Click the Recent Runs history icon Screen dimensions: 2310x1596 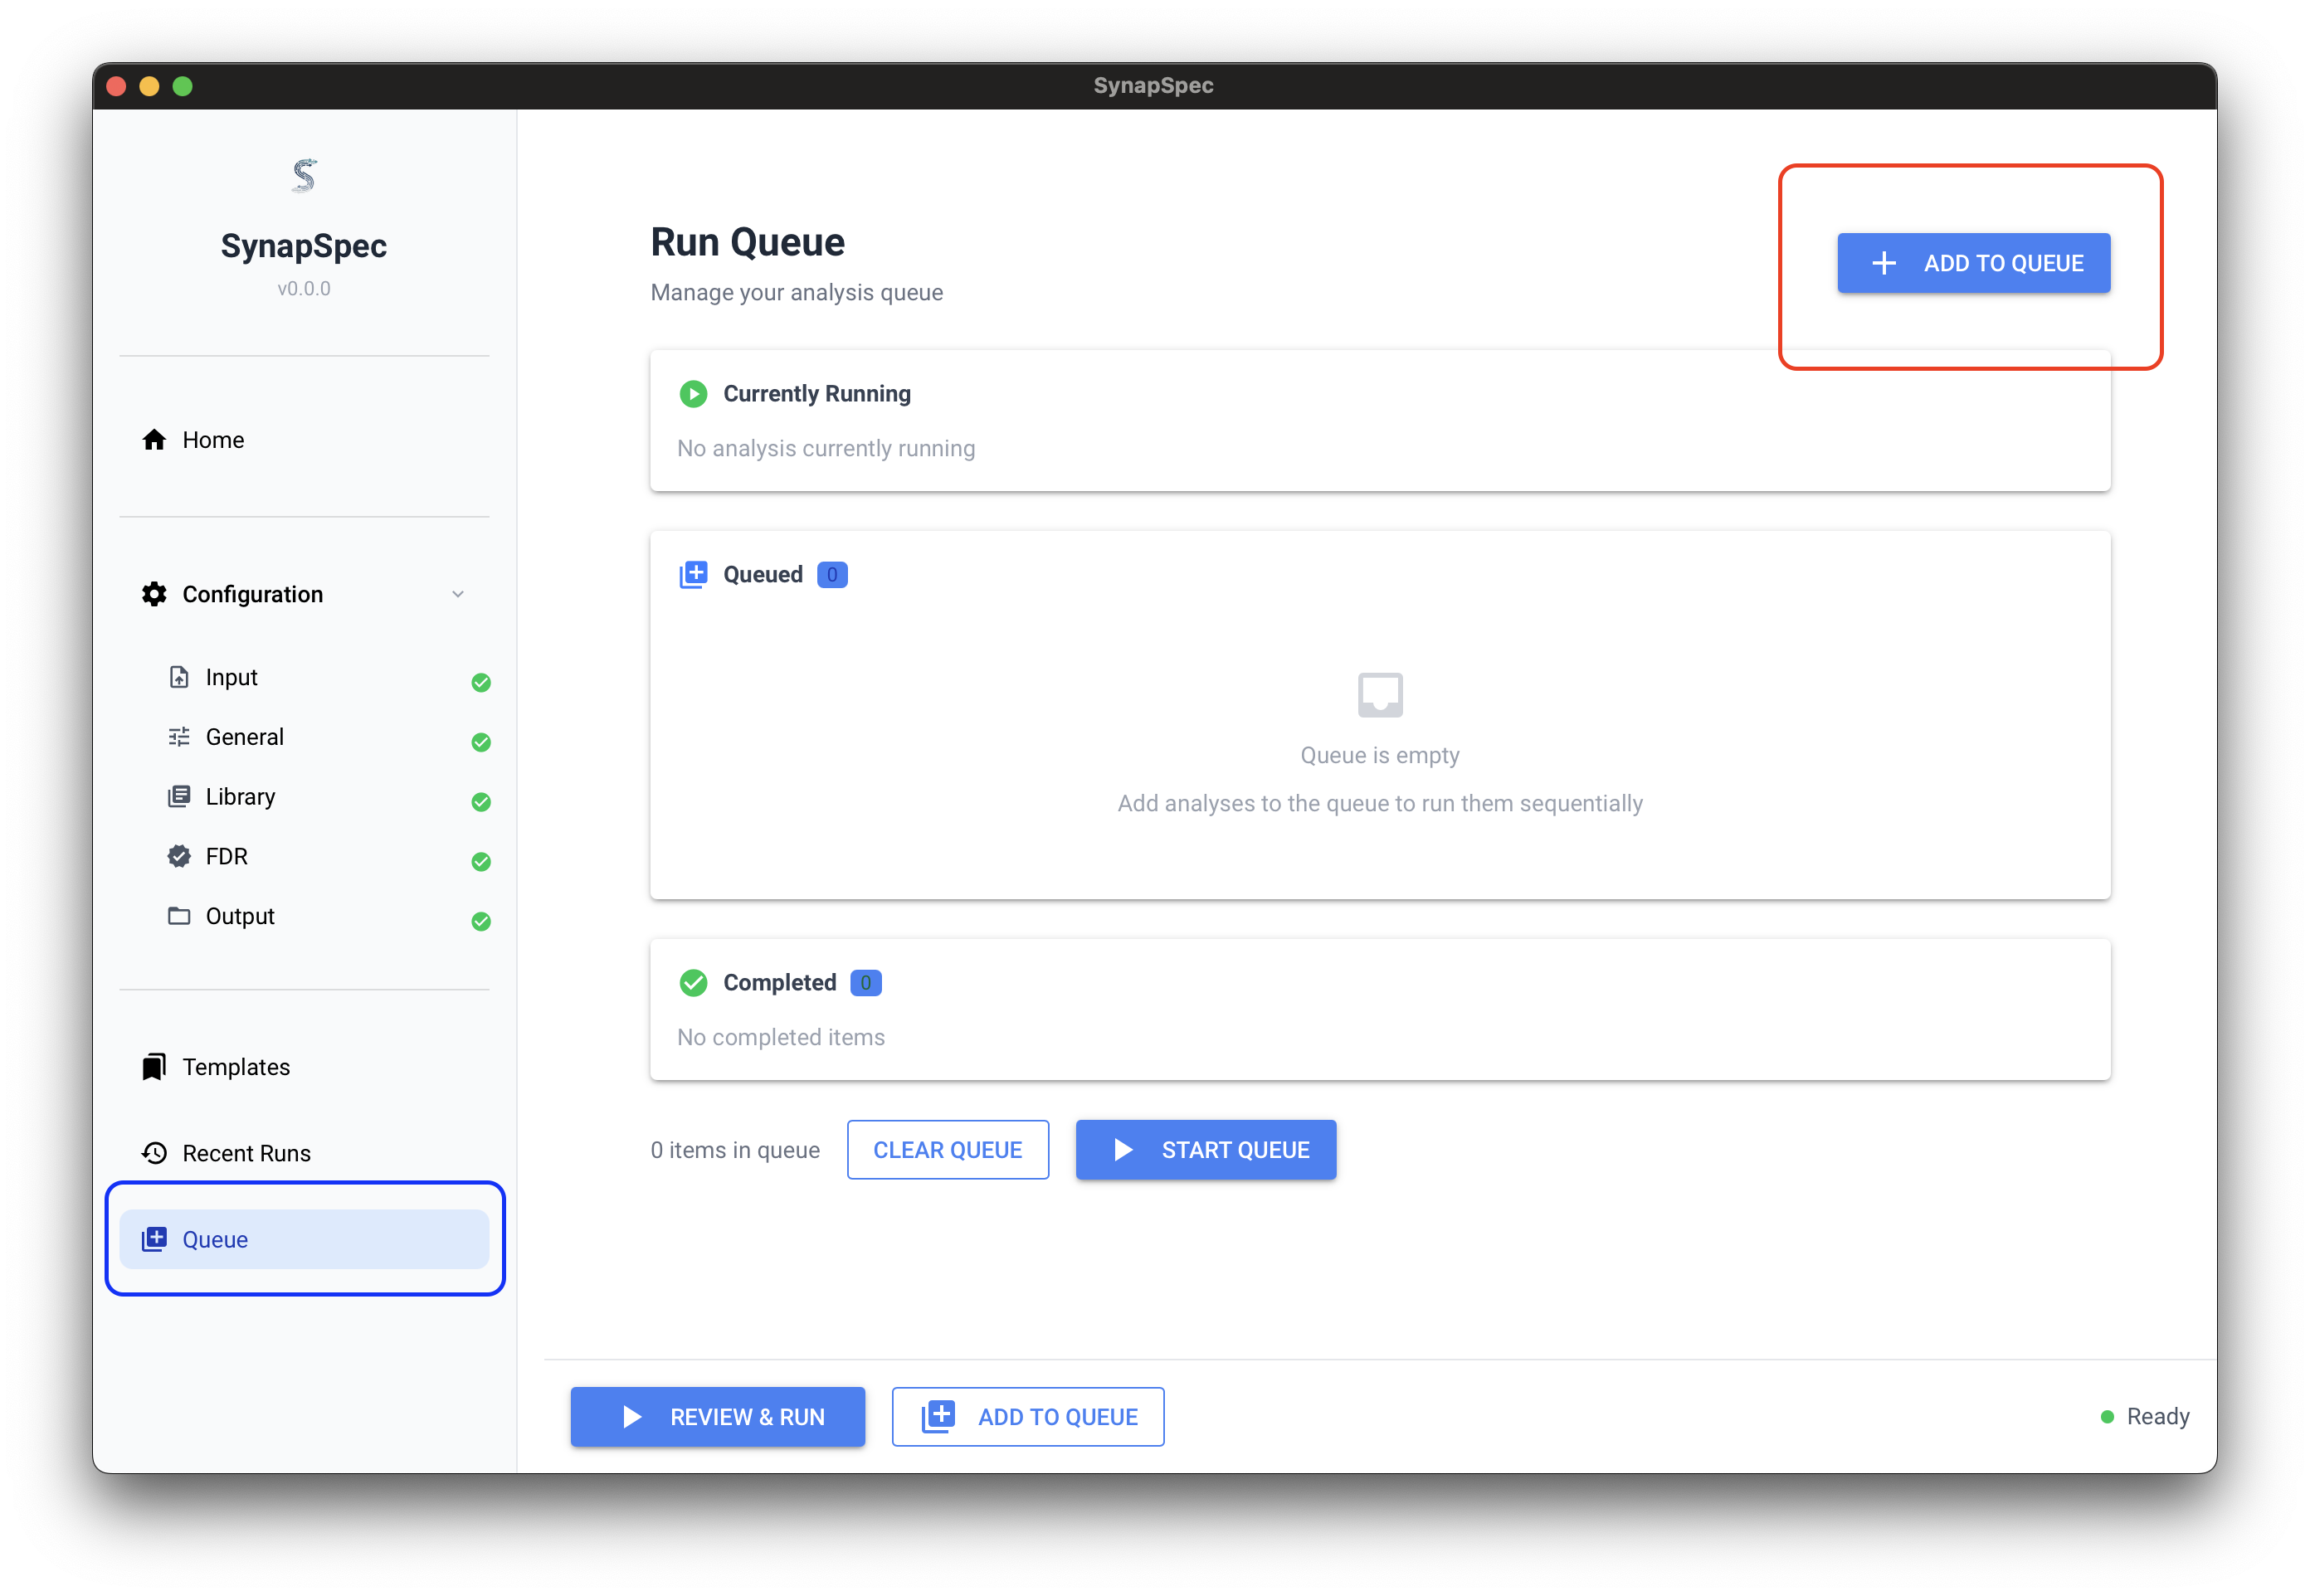(x=154, y=1153)
